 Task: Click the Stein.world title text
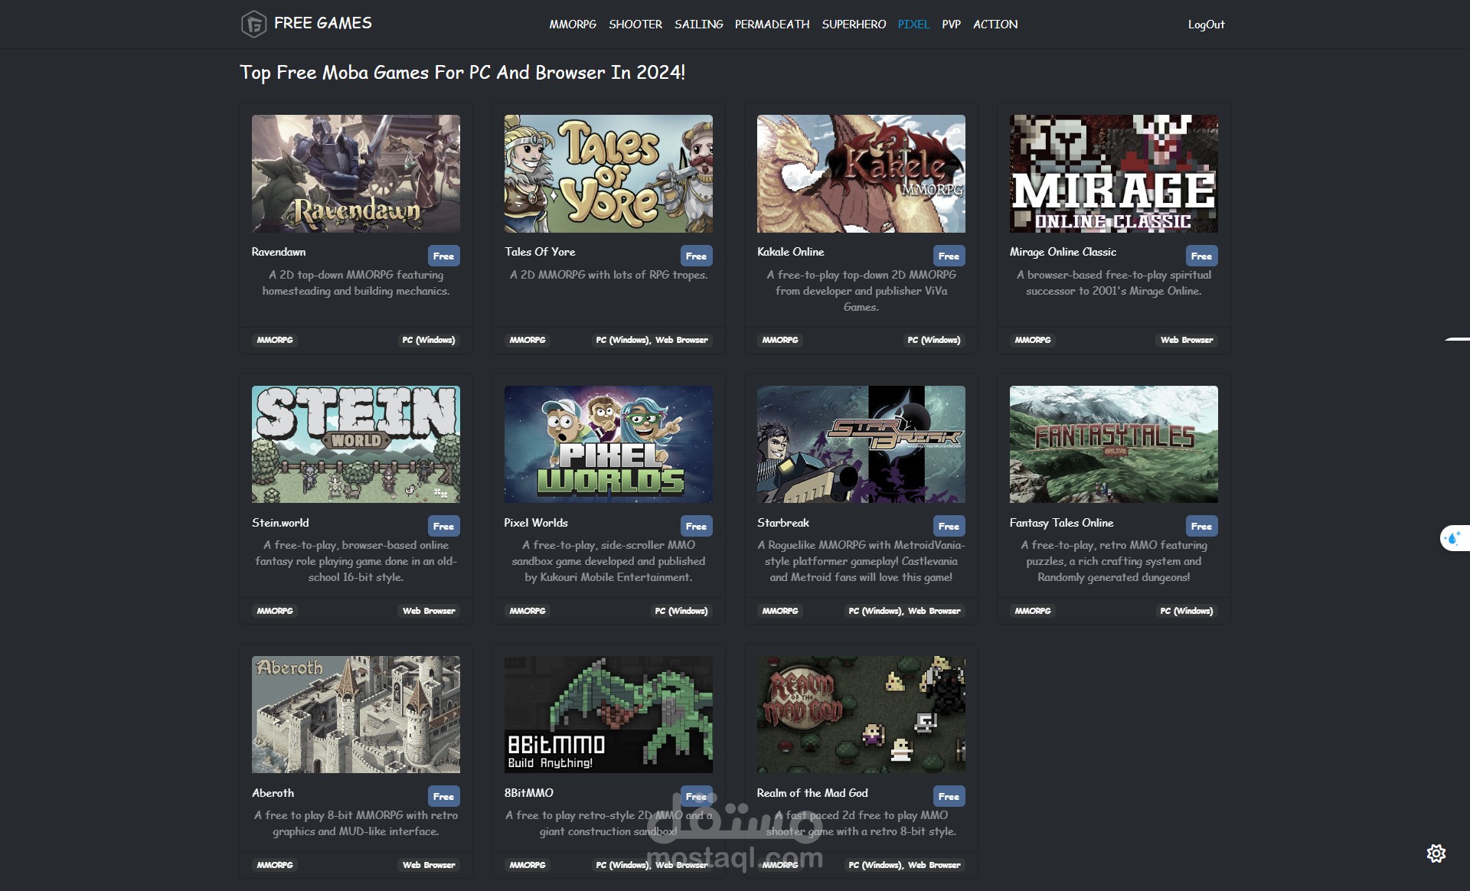[x=280, y=523]
